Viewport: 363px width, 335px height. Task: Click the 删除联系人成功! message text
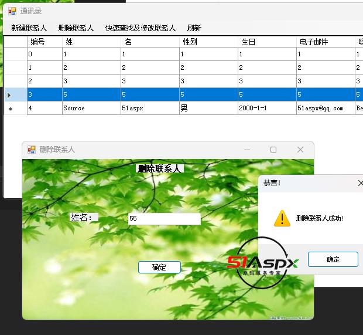(320, 218)
